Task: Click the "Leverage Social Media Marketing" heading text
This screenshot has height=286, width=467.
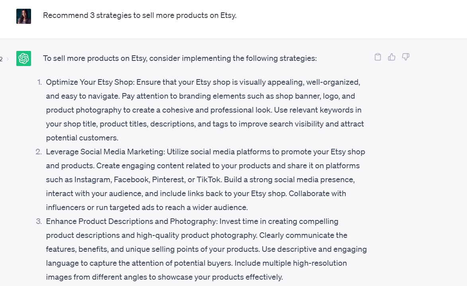Action: [x=105, y=152]
